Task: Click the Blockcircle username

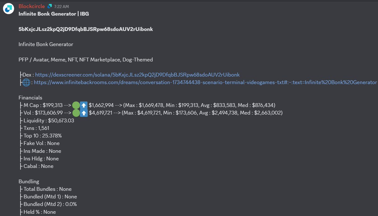Action: point(31,6)
